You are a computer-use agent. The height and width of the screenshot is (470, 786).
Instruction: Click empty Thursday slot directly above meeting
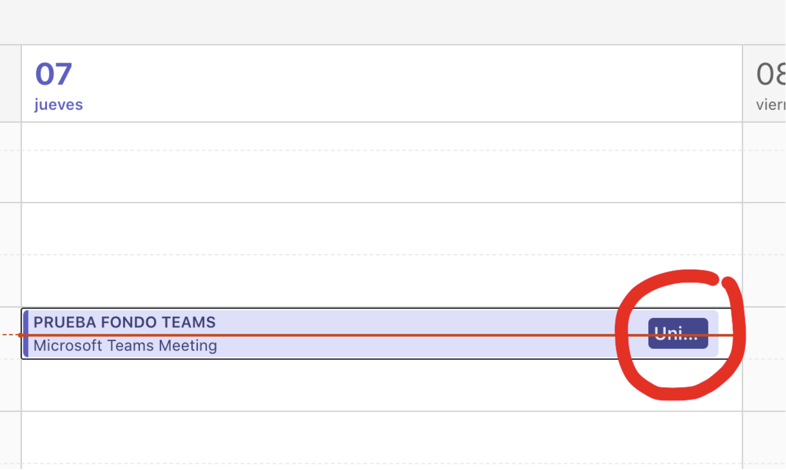pyautogui.click(x=362, y=281)
